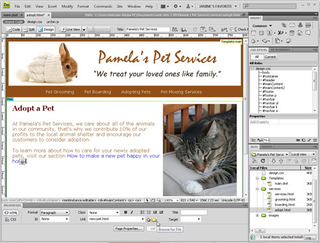Toggle Bold formatting in Properties panel

[x=125, y=212]
